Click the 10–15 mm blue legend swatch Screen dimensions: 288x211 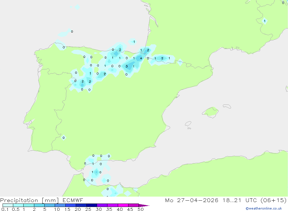(x=60, y=205)
